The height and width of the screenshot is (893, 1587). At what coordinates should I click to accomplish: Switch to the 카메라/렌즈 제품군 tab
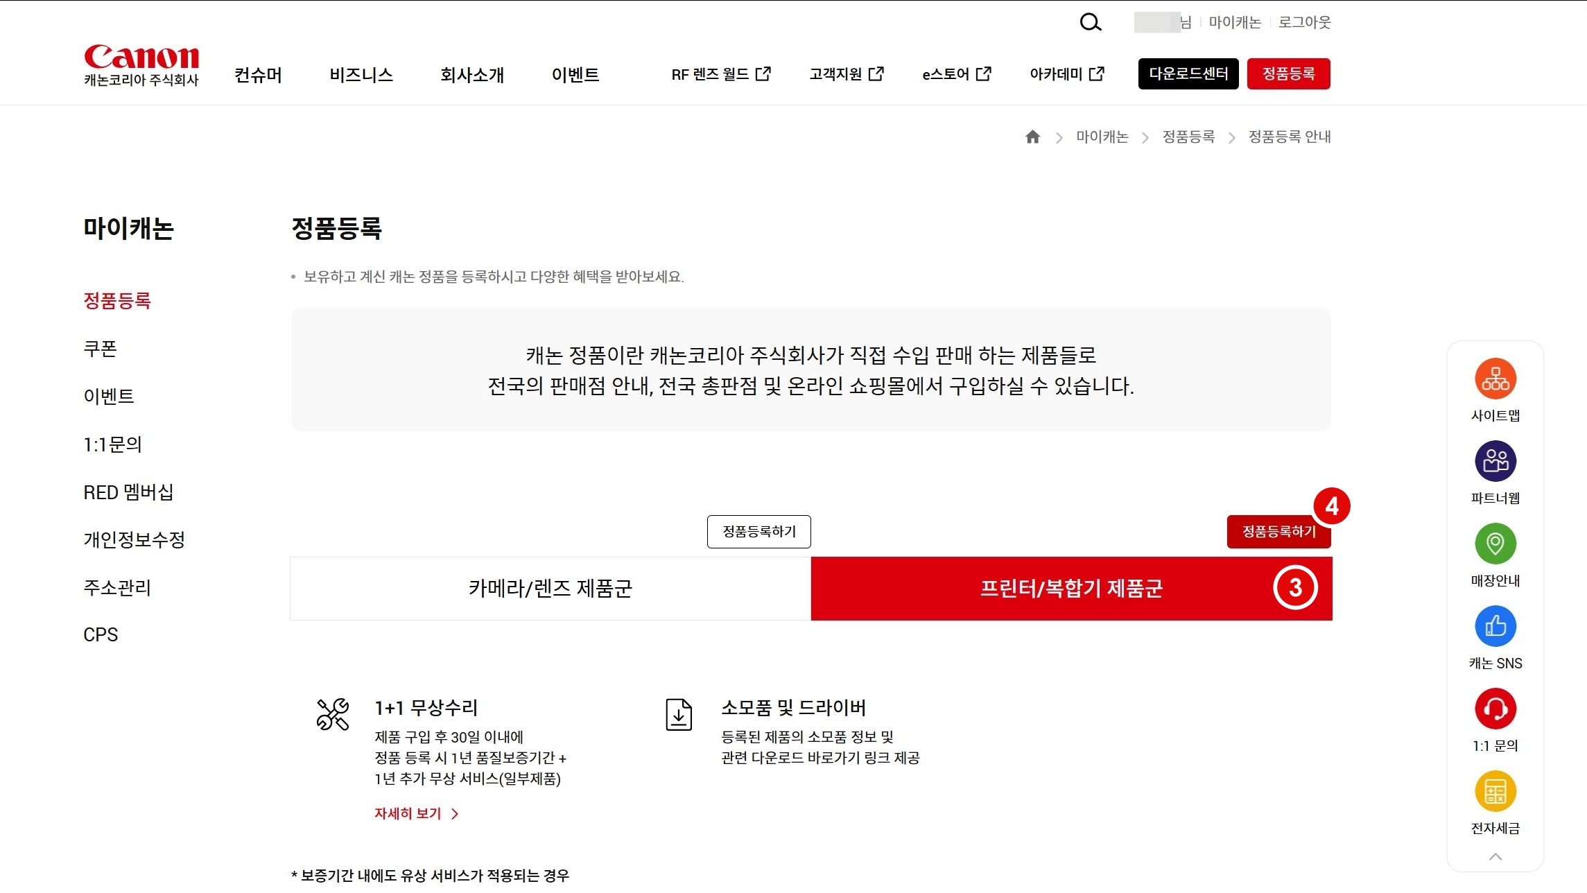[x=550, y=589]
